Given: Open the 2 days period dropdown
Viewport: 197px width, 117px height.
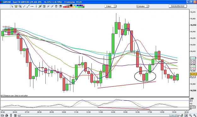Looking at the screenshot, I should (110, 6).
